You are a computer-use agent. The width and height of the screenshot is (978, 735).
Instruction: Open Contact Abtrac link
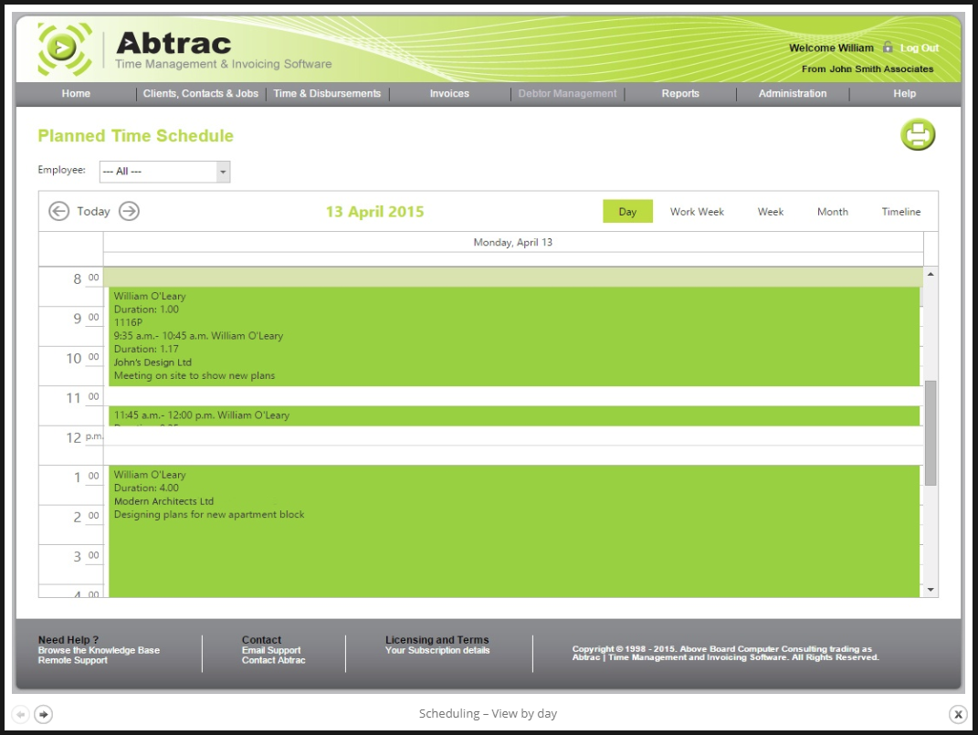pos(274,660)
